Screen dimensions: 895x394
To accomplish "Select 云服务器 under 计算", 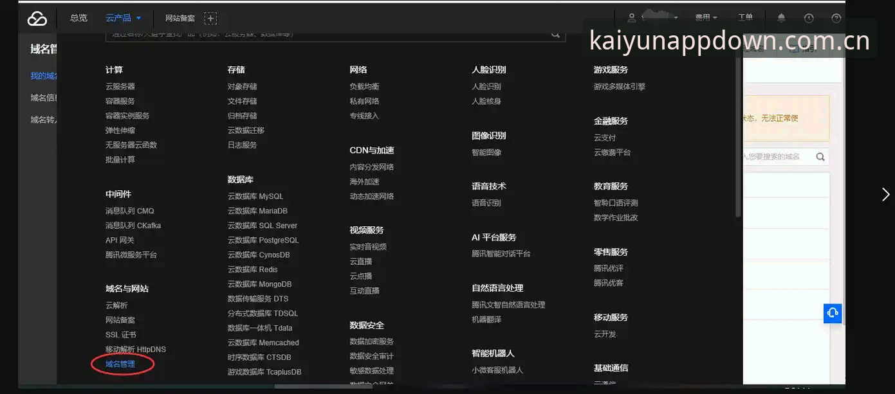I will 120,86.
